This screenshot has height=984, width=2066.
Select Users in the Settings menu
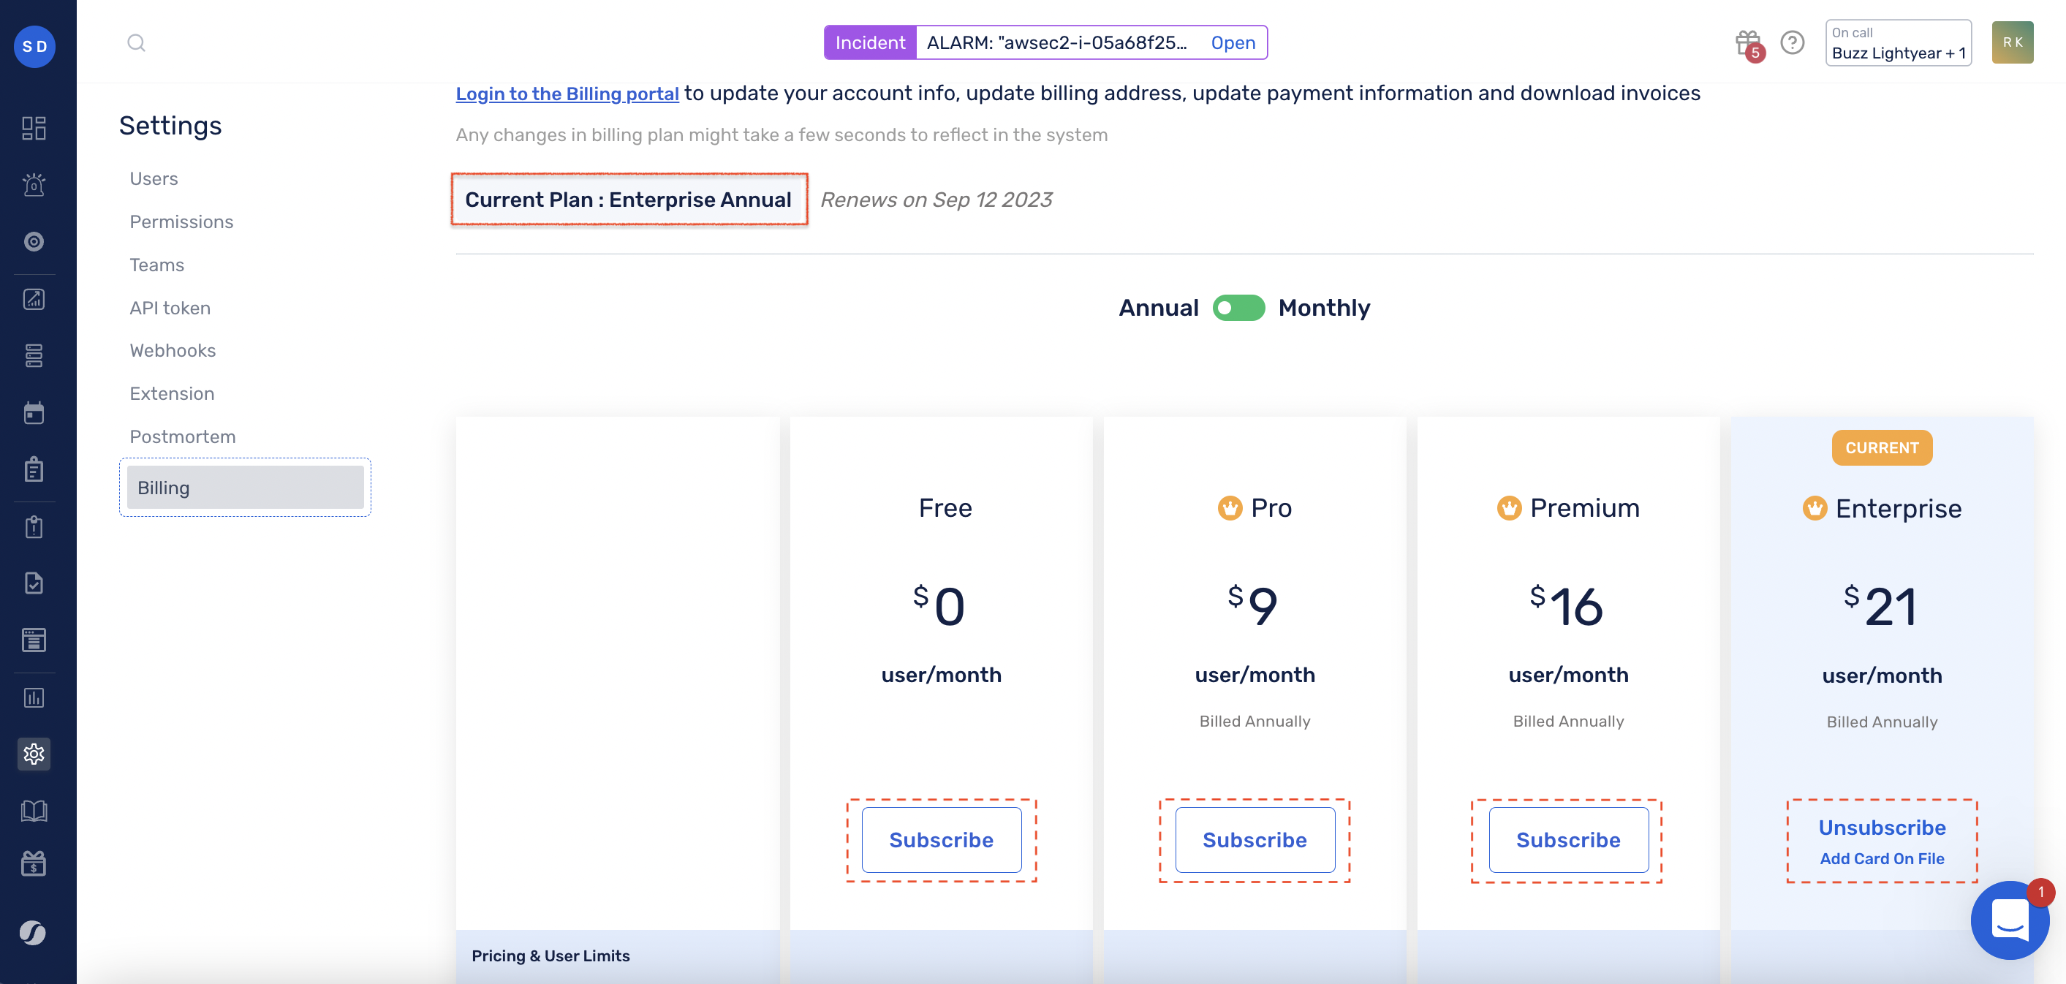coord(154,179)
